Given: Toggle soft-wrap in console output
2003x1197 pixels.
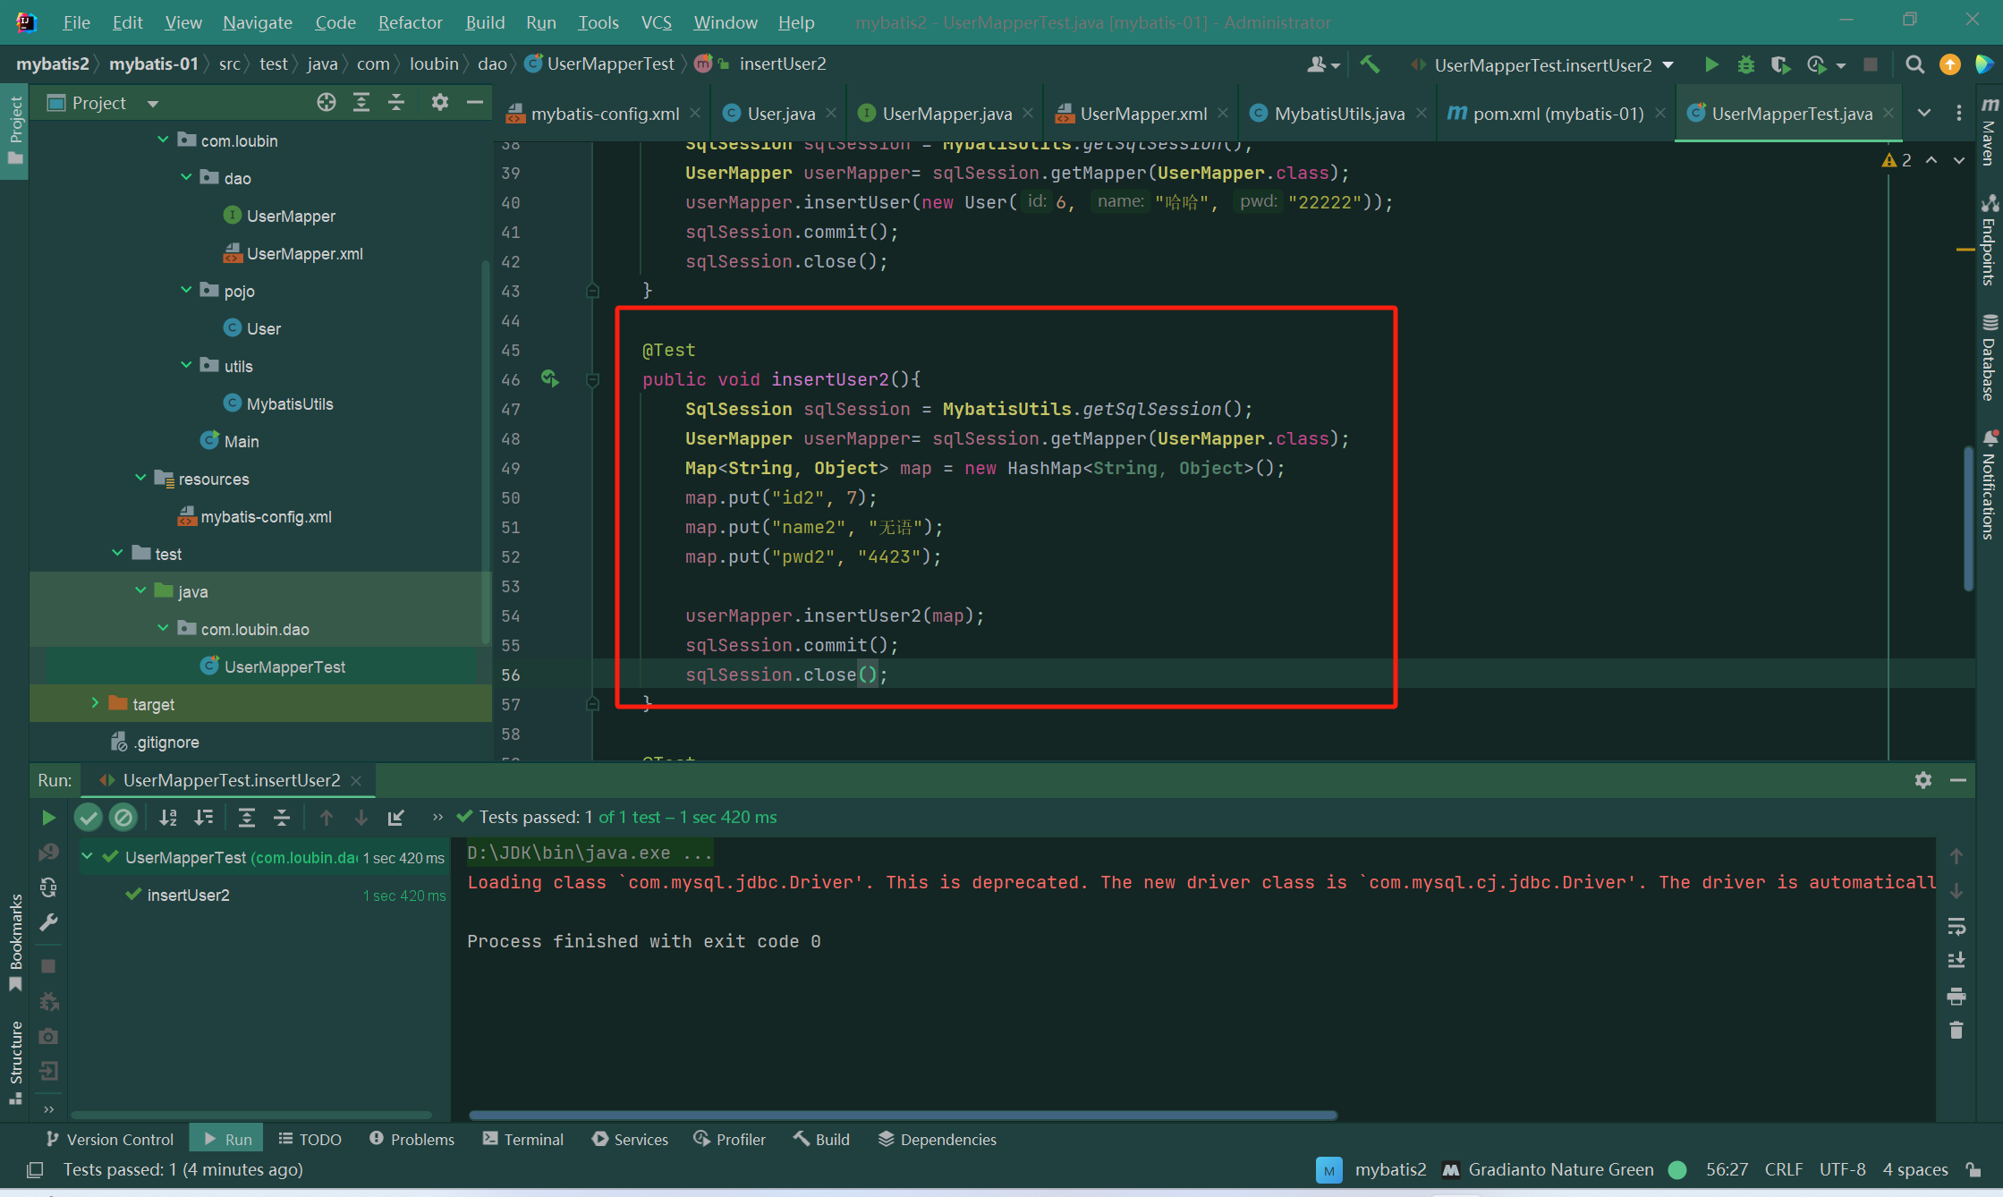Looking at the screenshot, I should 1956,926.
